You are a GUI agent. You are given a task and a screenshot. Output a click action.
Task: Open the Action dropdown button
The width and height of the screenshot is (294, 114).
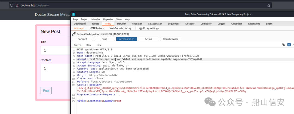point(148,39)
